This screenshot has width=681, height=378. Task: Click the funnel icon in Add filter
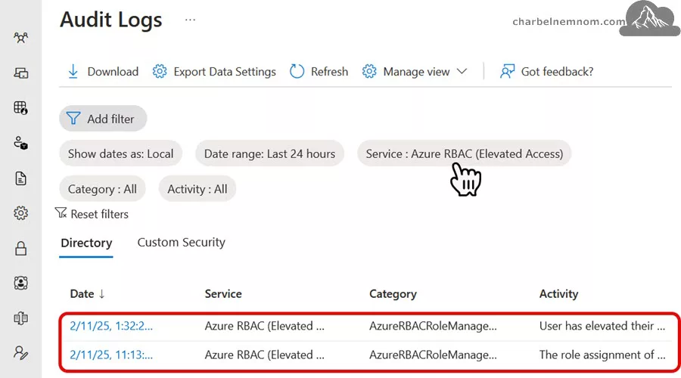tap(73, 119)
